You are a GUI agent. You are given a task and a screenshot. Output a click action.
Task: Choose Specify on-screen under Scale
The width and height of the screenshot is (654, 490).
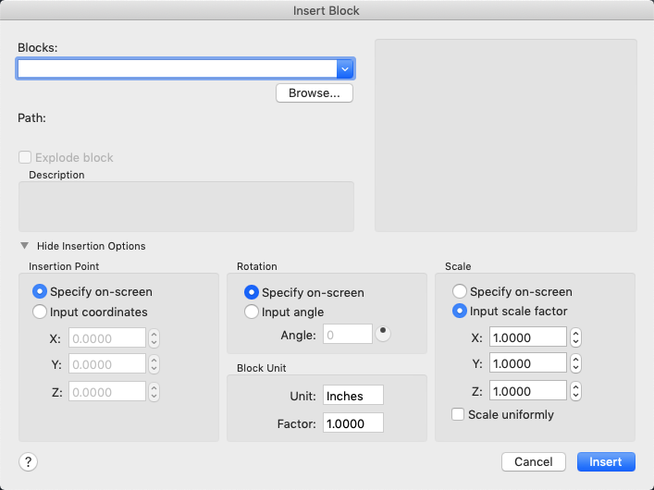[460, 291]
